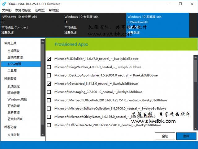The width and height of the screenshot is (198, 149).
Task: Click Microsoft.Messaging_2.7.1001.0 package name
Action: pyautogui.click(x=98, y=92)
